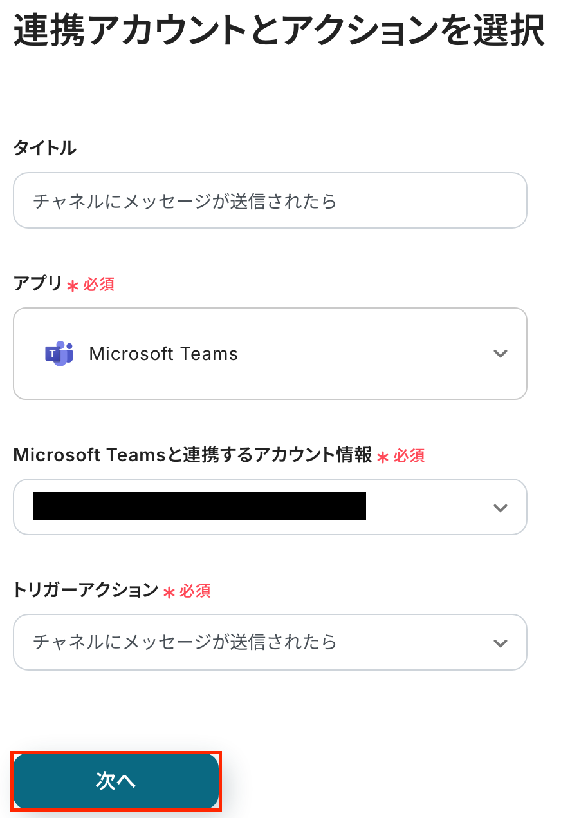Click the 必須 tag next to トリガーアクション
The width and height of the screenshot is (570, 818).
click(195, 591)
